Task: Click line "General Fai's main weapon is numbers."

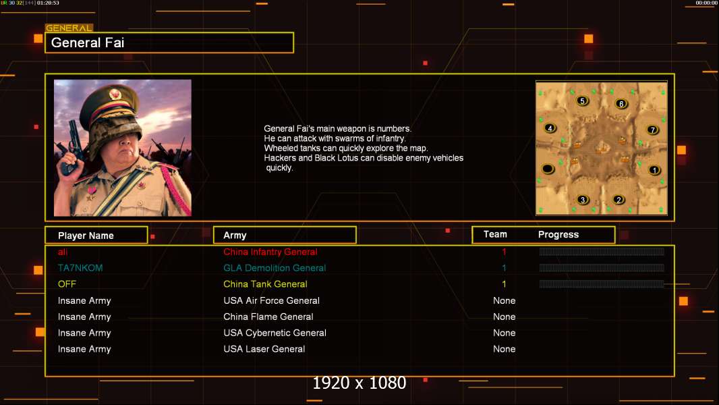Action: [337, 129]
